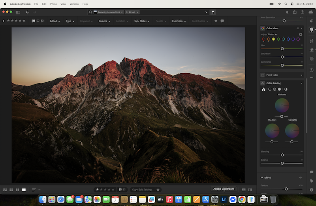Screen dimensions: 316x206
Task: Open the Masking tool
Action: pos(312,59)
